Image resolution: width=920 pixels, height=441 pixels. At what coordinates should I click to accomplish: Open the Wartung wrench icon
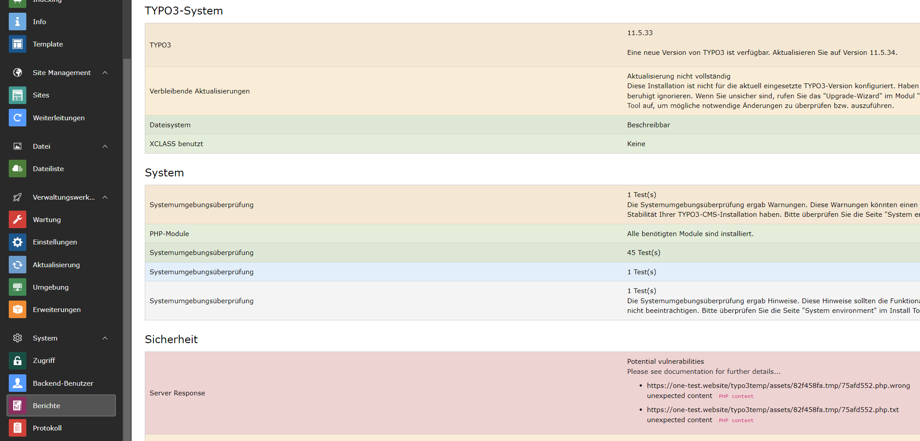coord(18,219)
